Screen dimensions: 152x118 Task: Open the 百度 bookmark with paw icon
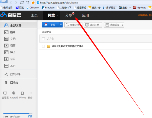click(x=20, y=8)
